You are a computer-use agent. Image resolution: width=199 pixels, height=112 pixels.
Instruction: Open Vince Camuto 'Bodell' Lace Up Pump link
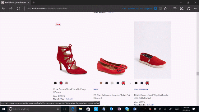[69, 91]
